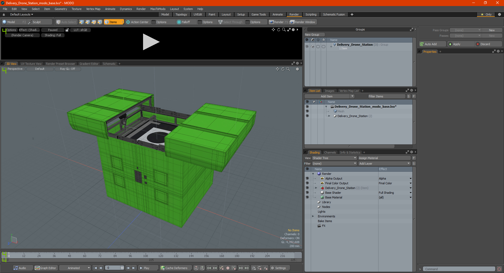The image size is (504, 273).
Task: Switch to the Channels tab
Action: coord(330,153)
